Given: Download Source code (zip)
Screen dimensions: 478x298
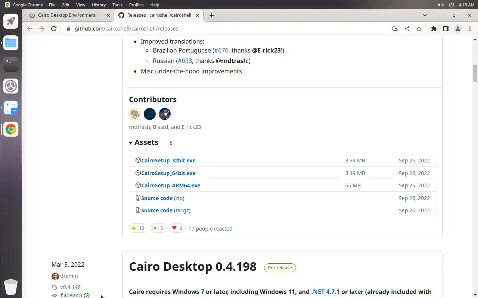Looking at the screenshot, I should [163, 198].
